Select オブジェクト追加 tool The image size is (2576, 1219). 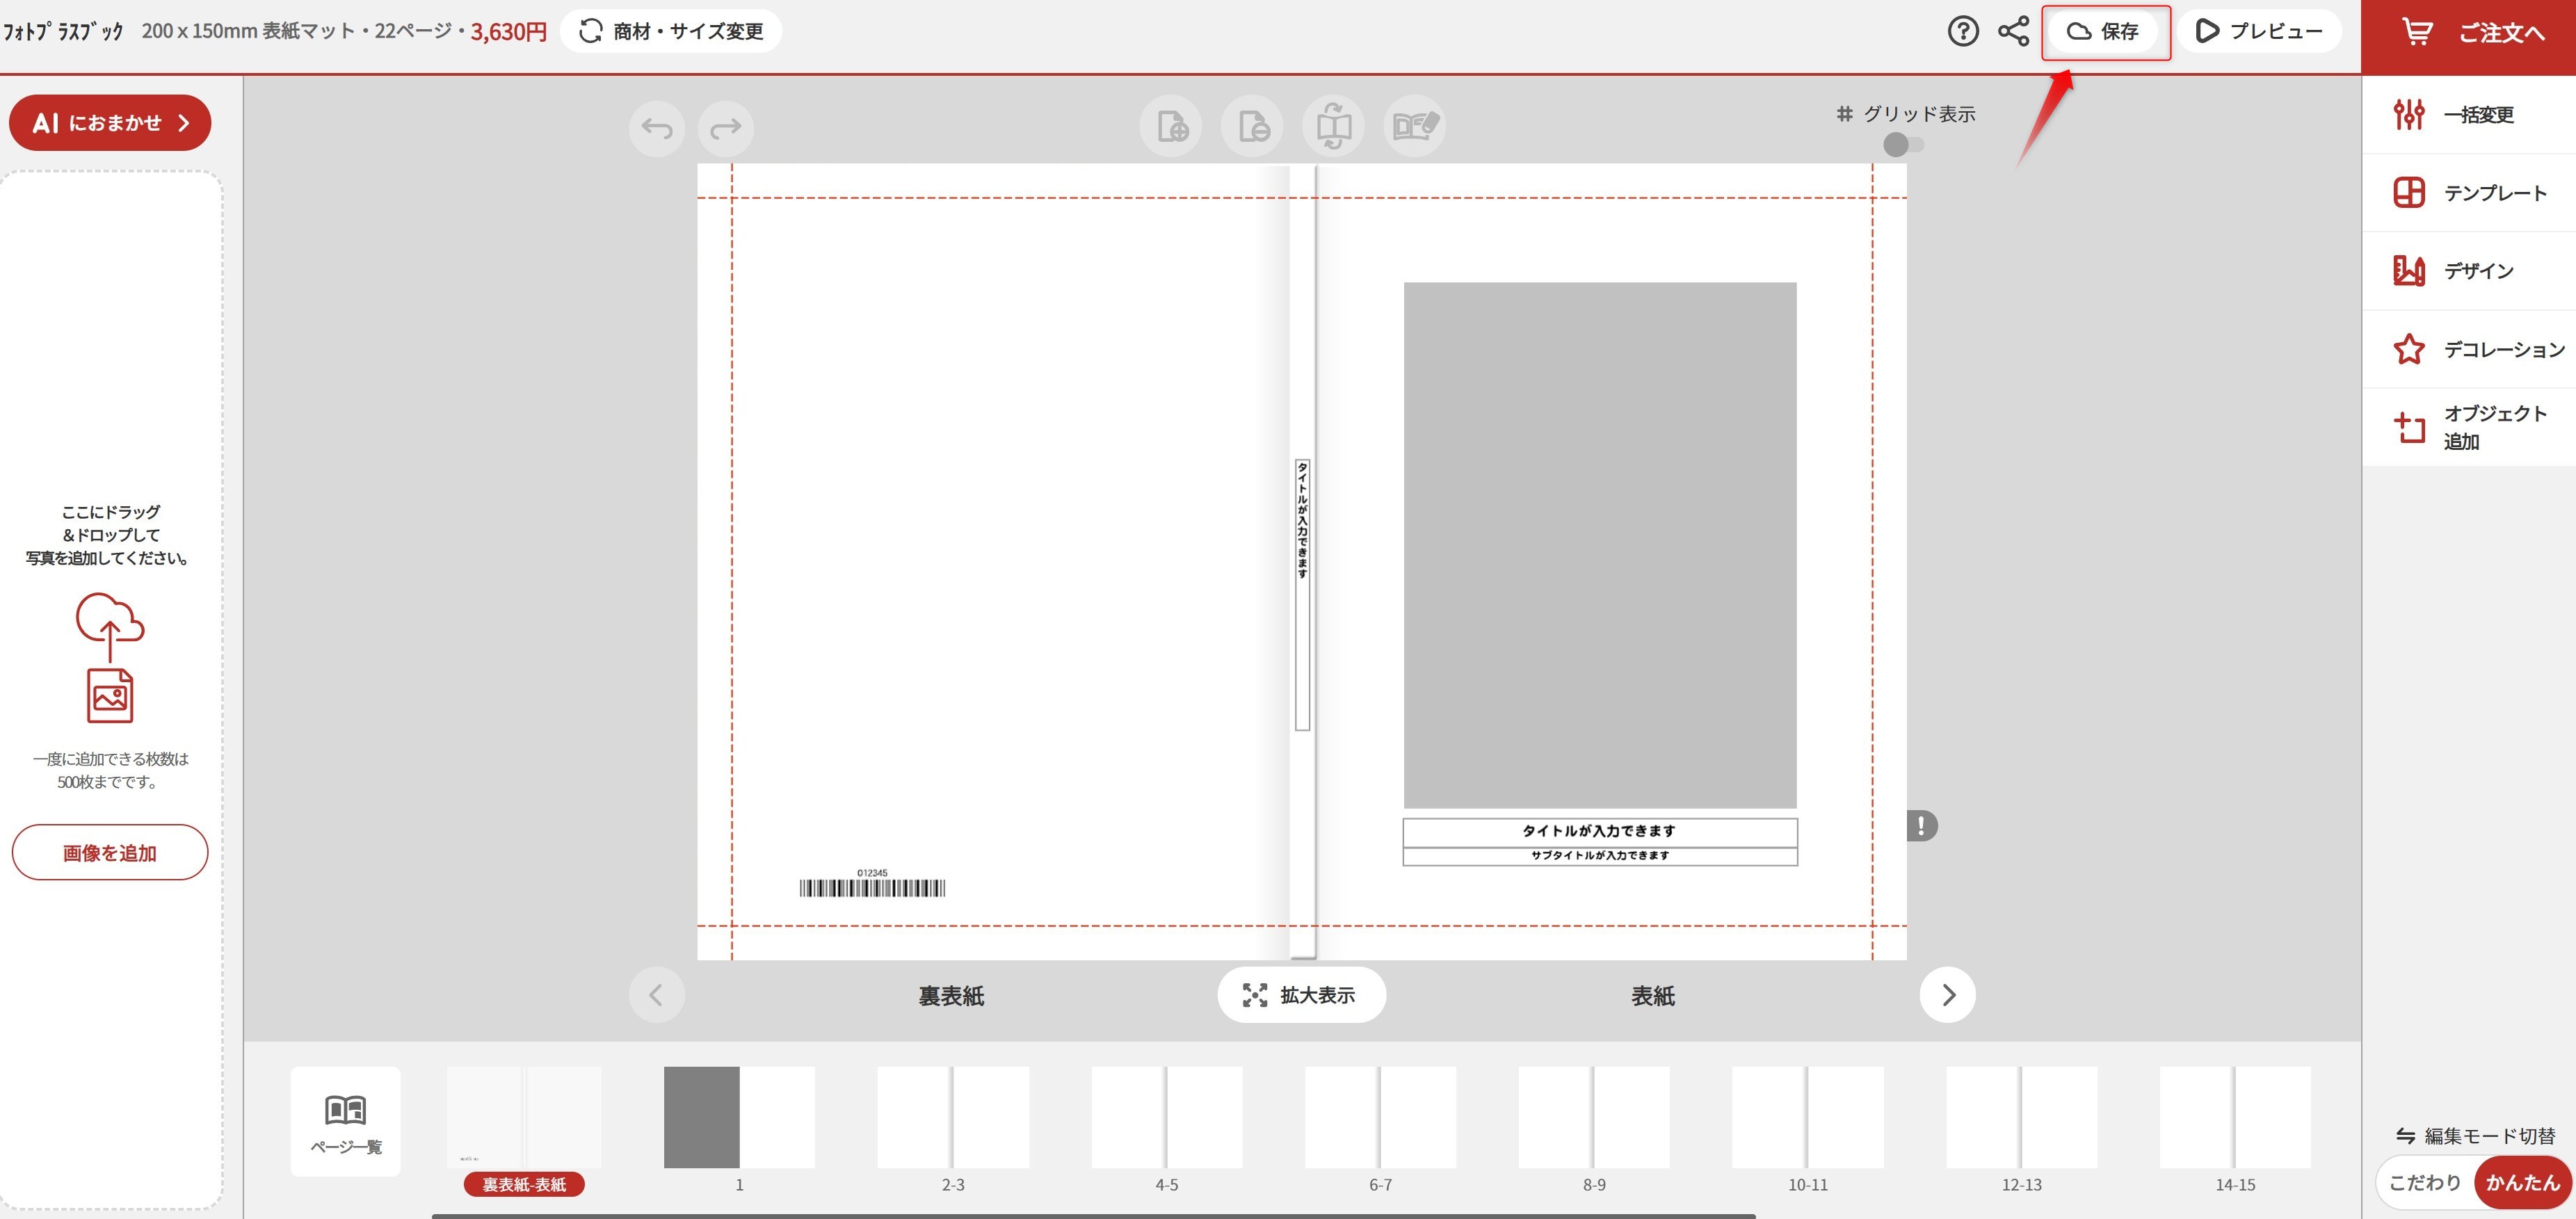(2469, 427)
